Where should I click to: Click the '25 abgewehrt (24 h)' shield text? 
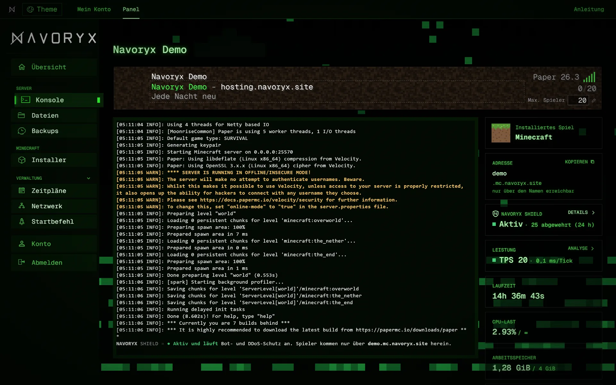click(562, 225)
